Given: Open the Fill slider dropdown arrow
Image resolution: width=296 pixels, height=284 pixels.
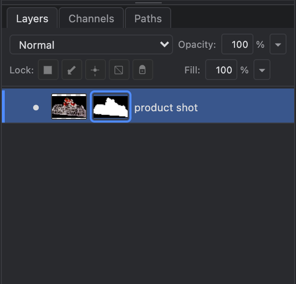Looking at the screenshot, I should pos(262,70).
